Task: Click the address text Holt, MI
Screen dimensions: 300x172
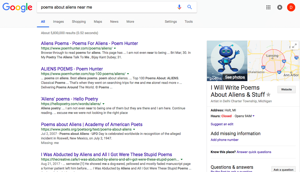Action: point(230,110)
